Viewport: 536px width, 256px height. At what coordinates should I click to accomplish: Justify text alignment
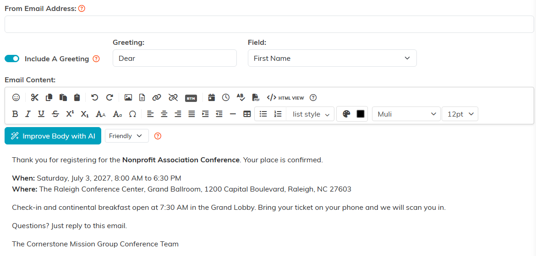point(192,114)
